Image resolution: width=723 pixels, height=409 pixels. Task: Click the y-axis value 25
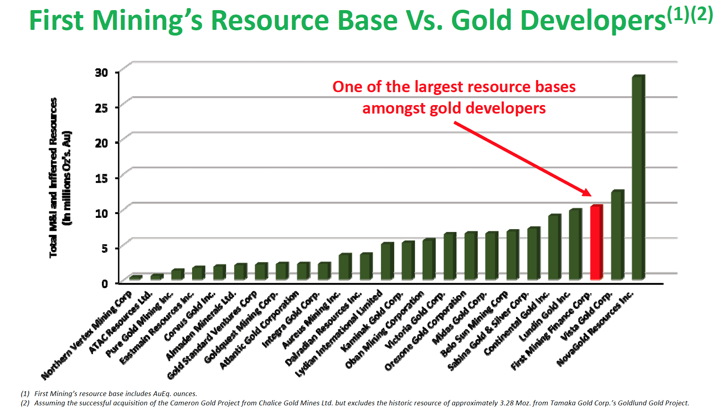click(101, 108)
